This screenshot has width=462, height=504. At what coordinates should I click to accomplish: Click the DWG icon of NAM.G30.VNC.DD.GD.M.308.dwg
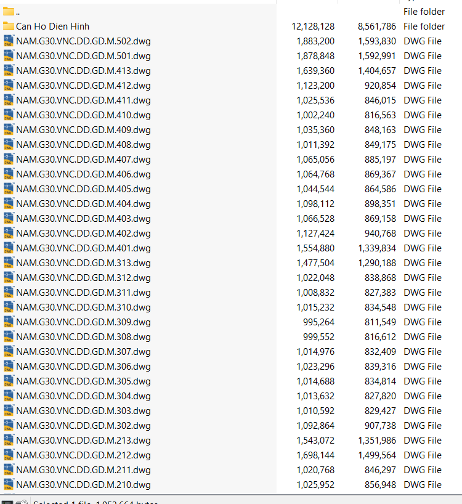coord(9,337)
